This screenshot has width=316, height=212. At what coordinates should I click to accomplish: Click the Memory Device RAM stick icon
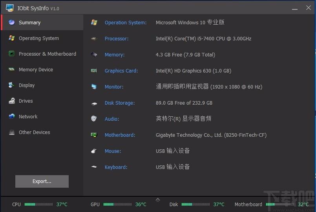(12, 69)
